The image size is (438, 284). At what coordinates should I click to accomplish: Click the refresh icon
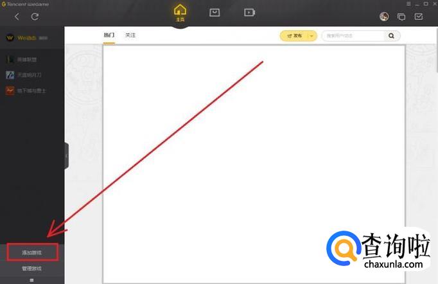35,17
